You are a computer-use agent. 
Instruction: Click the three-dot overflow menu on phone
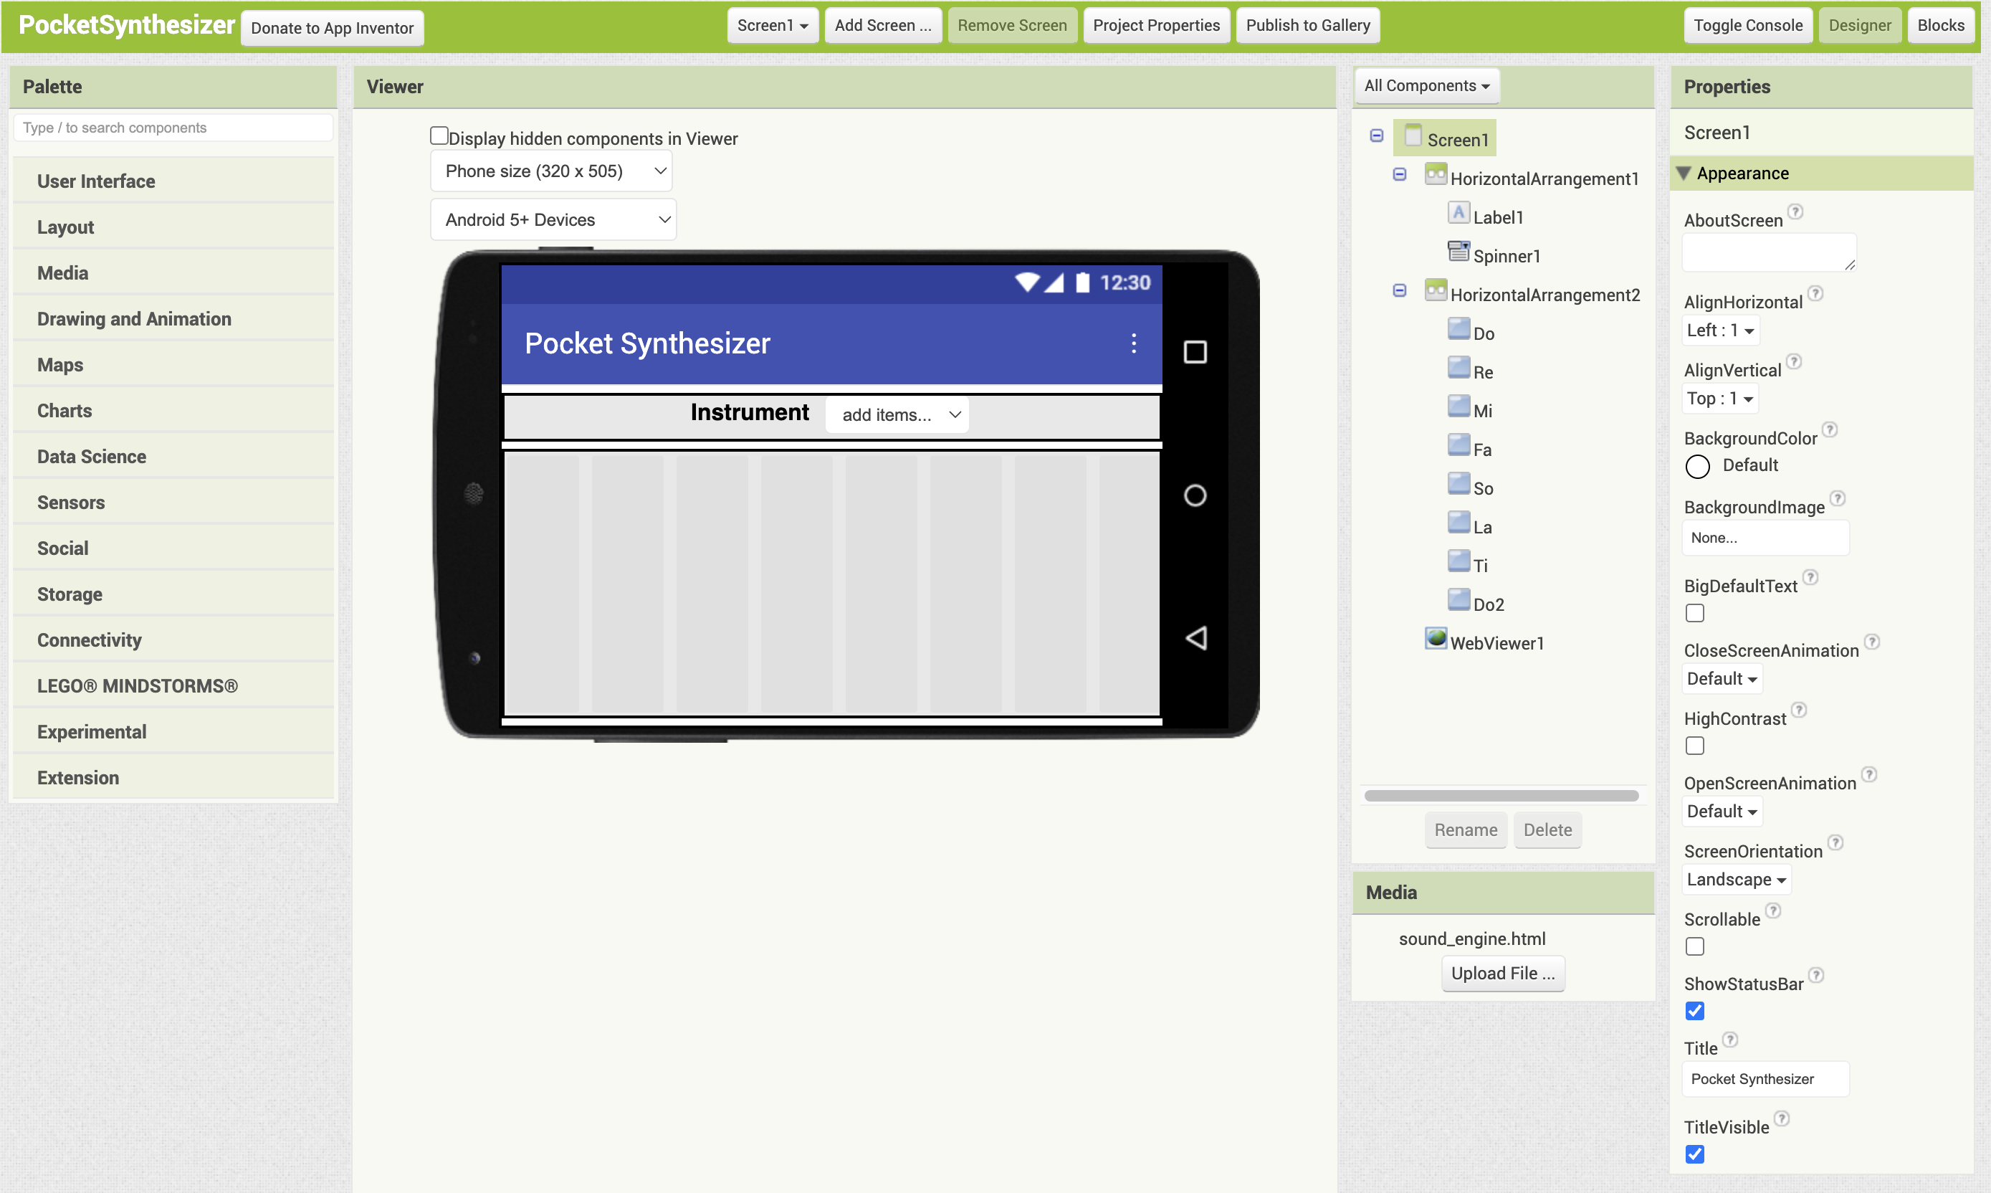pyautogui.click(x=1133, y=344)
